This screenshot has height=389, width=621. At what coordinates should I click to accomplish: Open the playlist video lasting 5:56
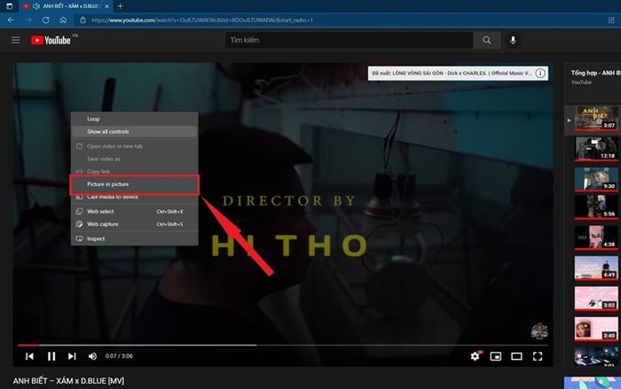(596, 206)
